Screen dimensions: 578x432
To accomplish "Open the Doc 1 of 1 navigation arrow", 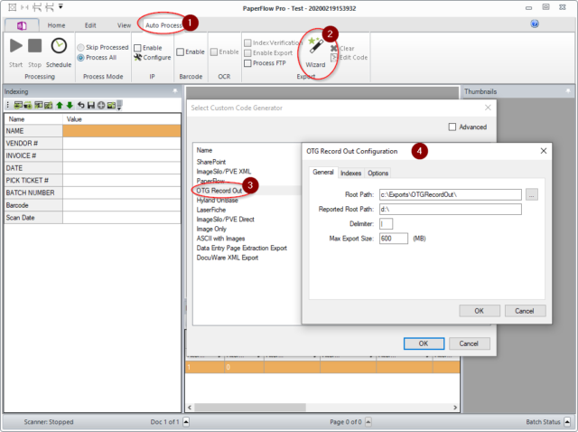I will tap(186, 422).
